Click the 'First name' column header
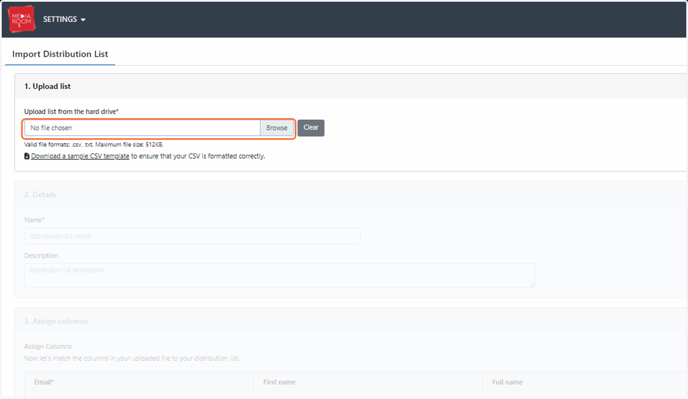This screenshot has height=399, width=688. click(368, 382)
